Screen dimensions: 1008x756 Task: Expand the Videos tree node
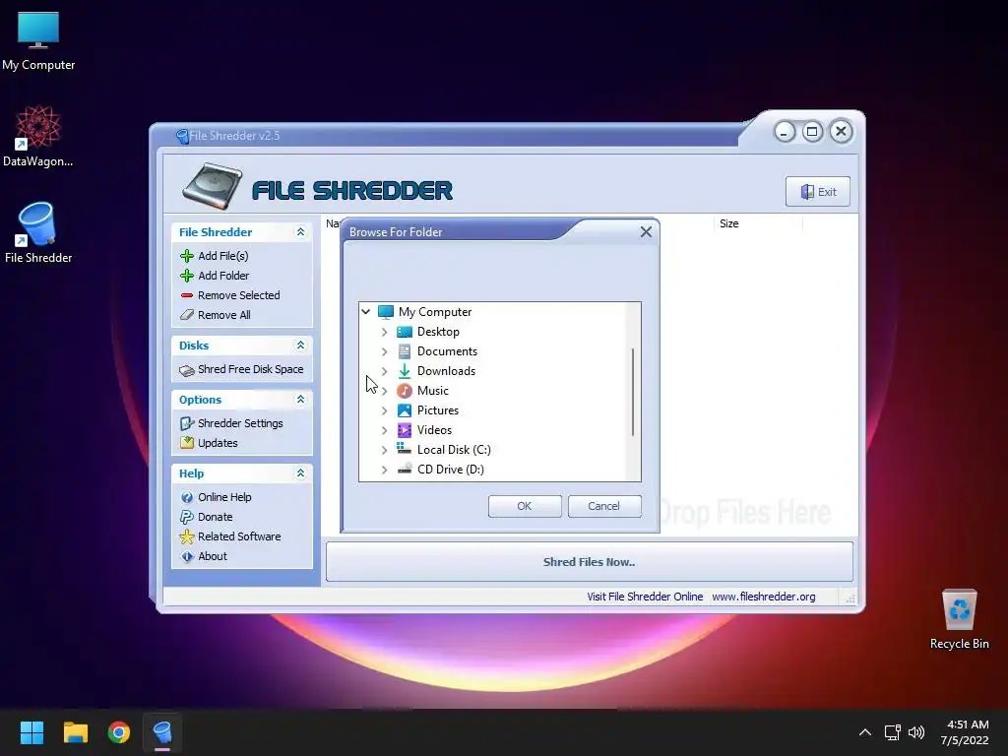click(x=385, y=430)
